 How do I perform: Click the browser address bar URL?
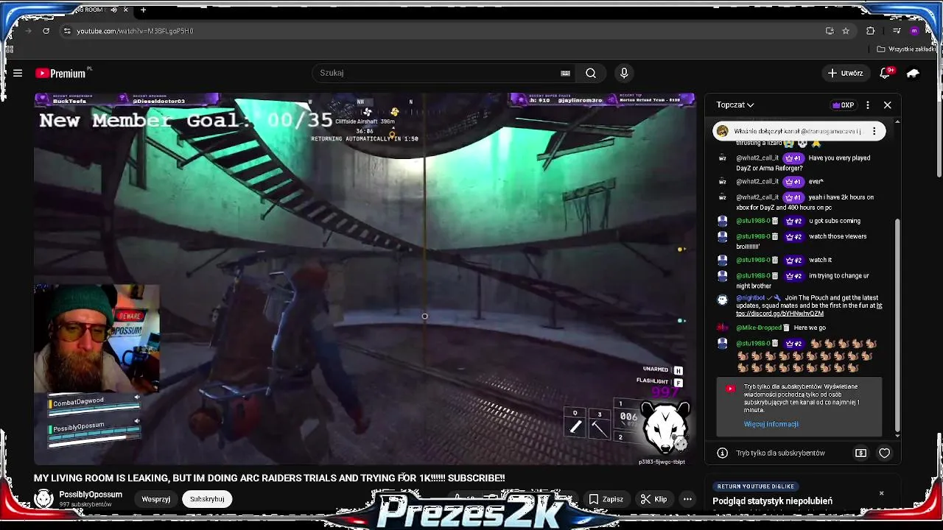pos(135,31)
